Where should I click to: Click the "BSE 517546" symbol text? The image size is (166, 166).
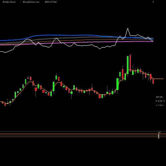51,2
